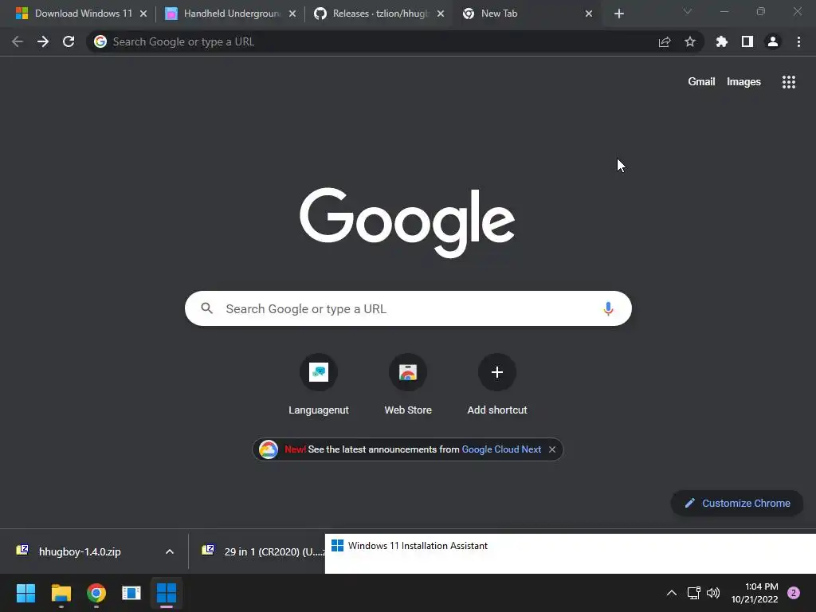Image resolution: width=816 pixels, height=612 pixels.
Task: Click the Customize Chrome button
Action: [737, 504]
